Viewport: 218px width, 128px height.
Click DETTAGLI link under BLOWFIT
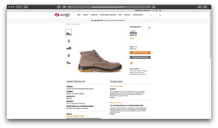(x=113, y=98)
